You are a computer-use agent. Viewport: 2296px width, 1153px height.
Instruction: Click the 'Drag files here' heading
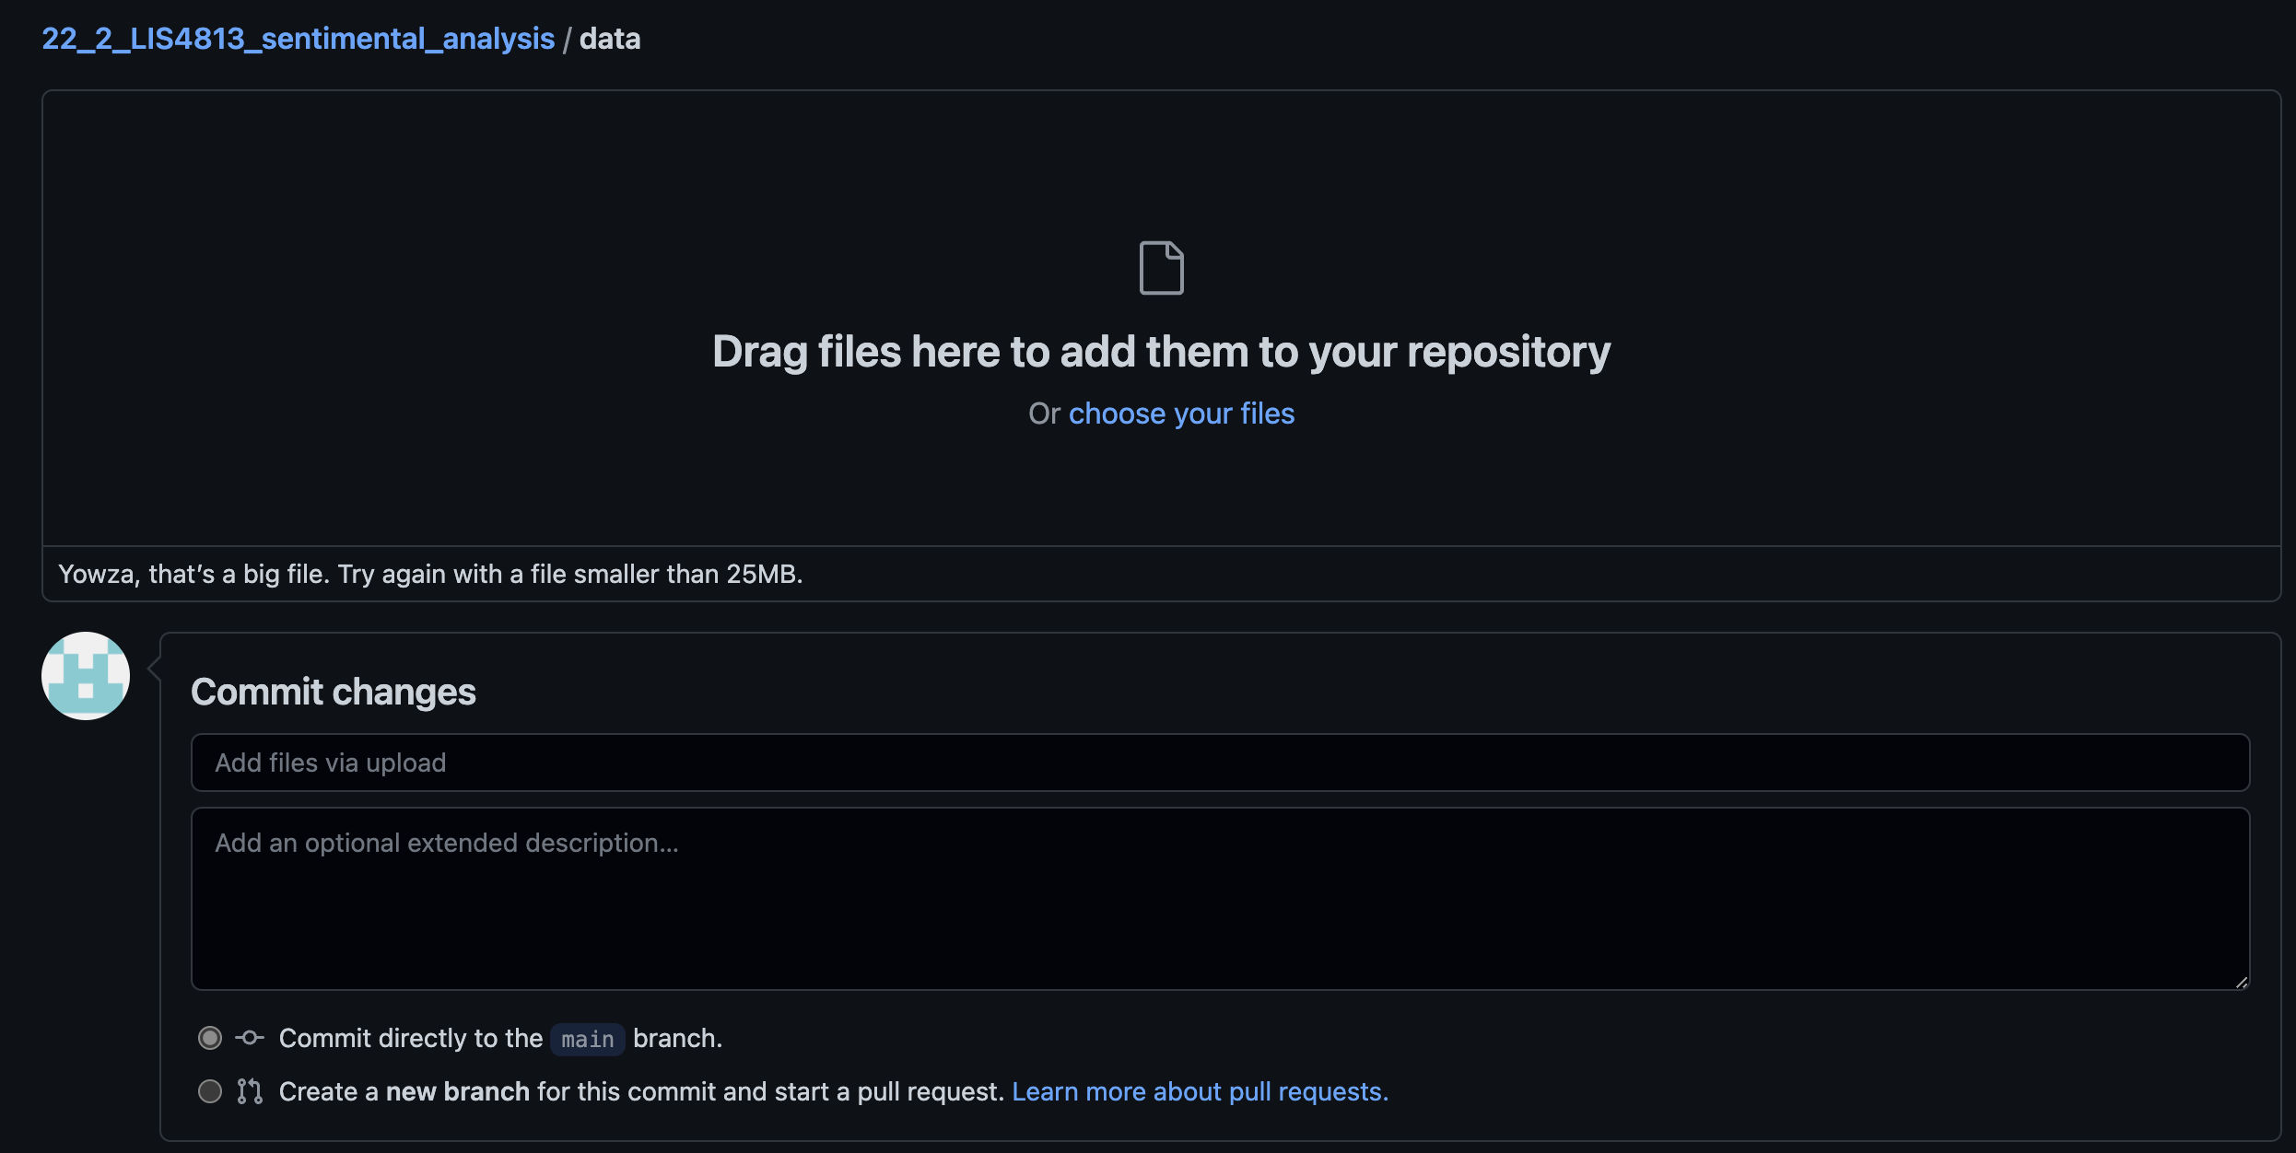[1161, 352]
